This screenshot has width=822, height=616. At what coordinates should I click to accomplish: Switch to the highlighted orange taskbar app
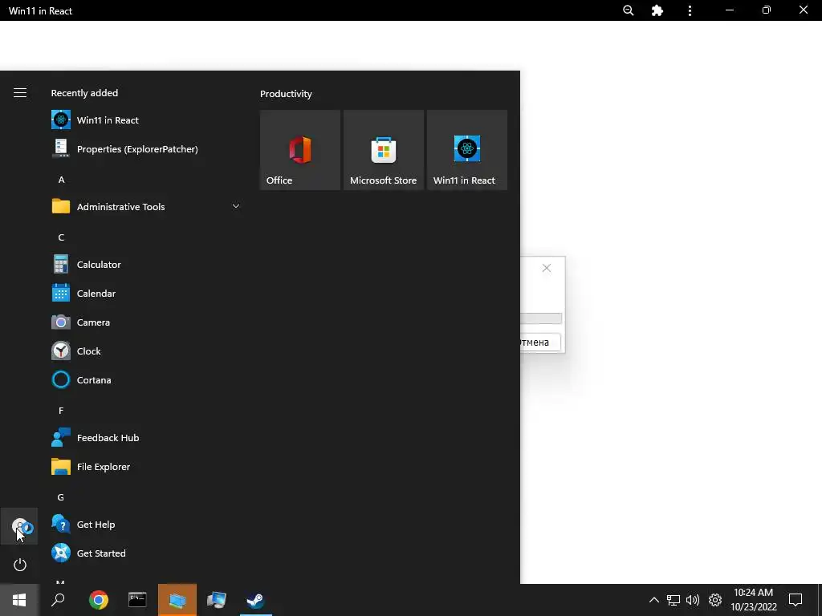(x=177, y=600)
